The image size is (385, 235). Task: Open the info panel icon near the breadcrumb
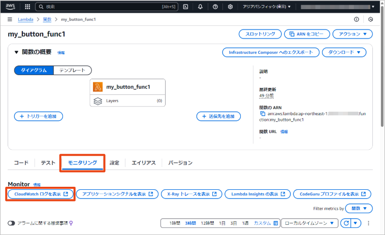[356, 19]
